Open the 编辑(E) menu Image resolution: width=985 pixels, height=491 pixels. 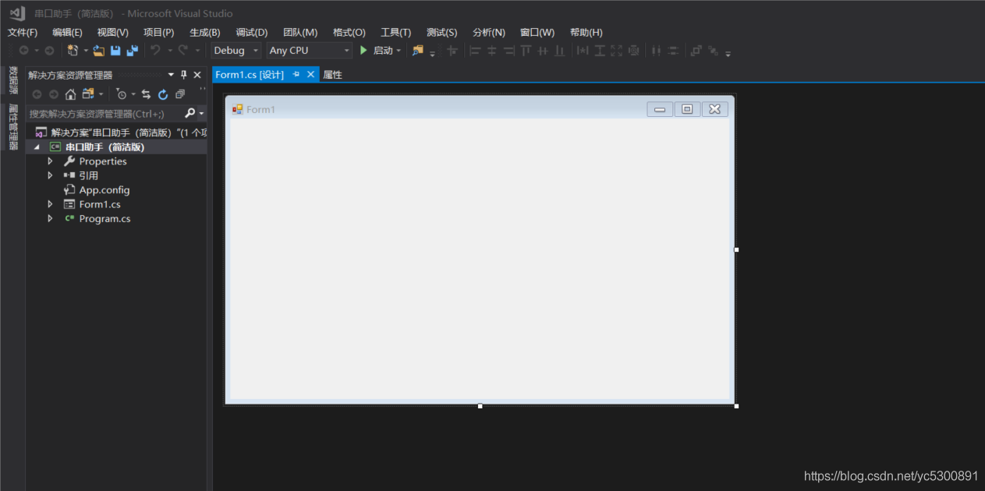click(x=67, y=32)
